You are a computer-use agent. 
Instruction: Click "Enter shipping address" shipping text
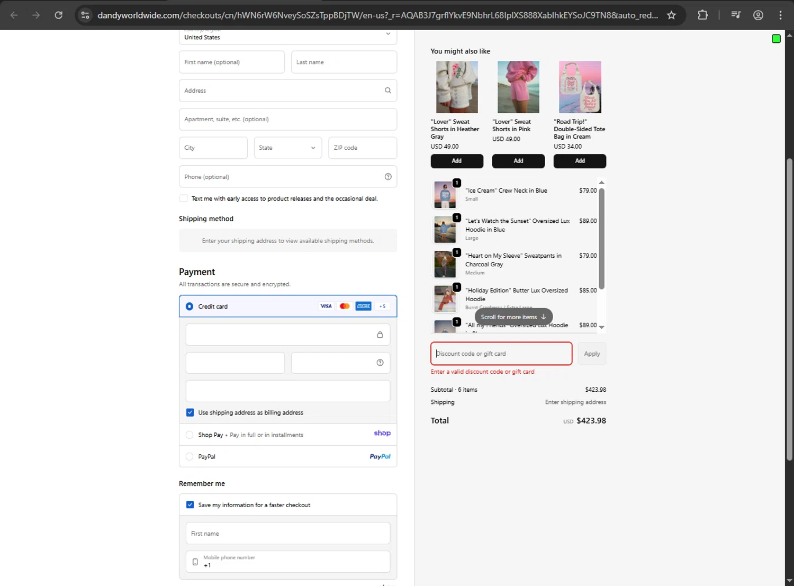(x=575, y=402)
